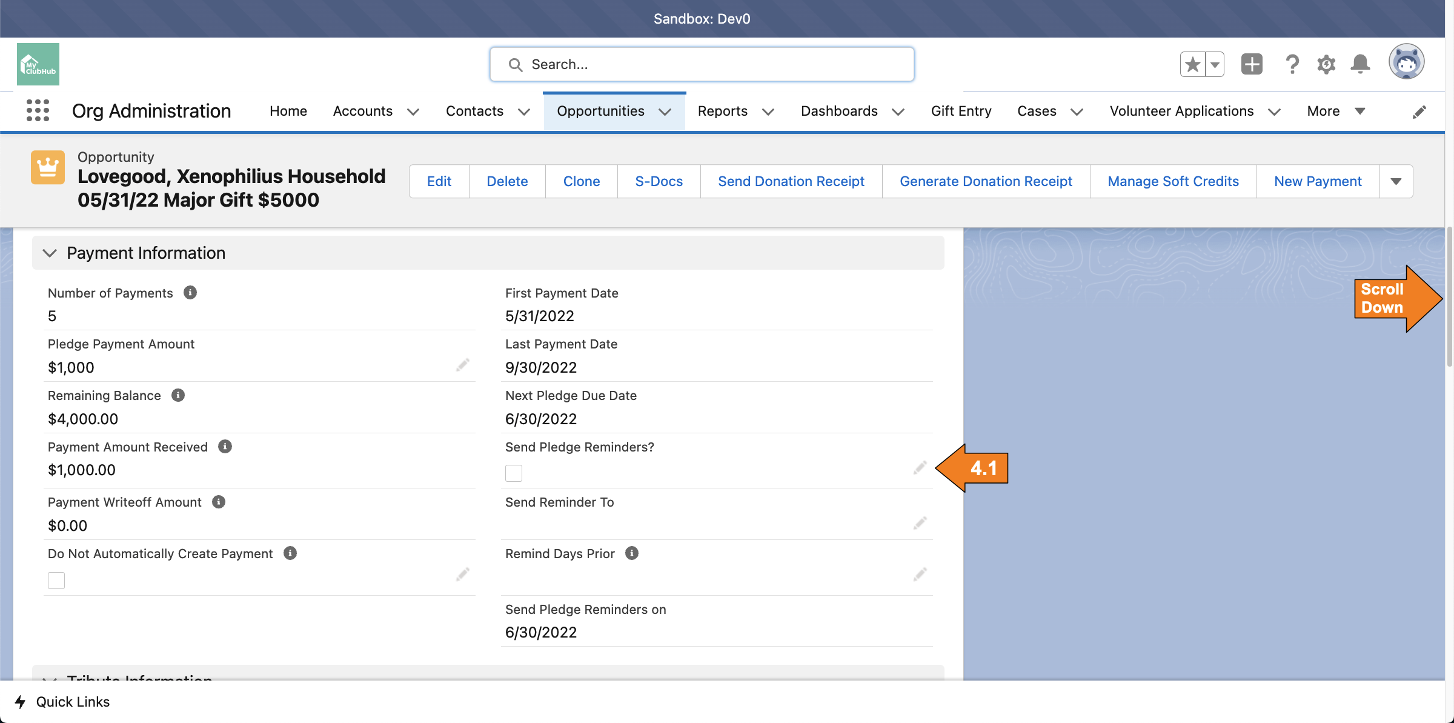Open the Reports menu item

[722, 111]
